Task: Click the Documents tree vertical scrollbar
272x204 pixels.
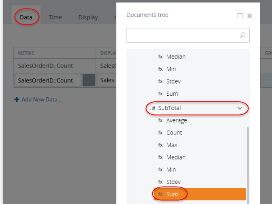Action: coord(248,162)
